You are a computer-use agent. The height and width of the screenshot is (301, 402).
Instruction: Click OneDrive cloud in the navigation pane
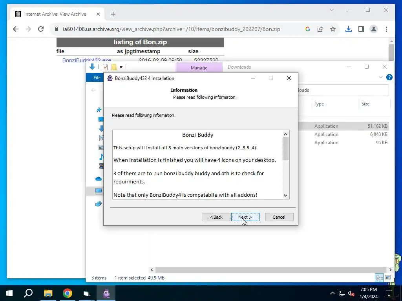(x=99, y=179)
